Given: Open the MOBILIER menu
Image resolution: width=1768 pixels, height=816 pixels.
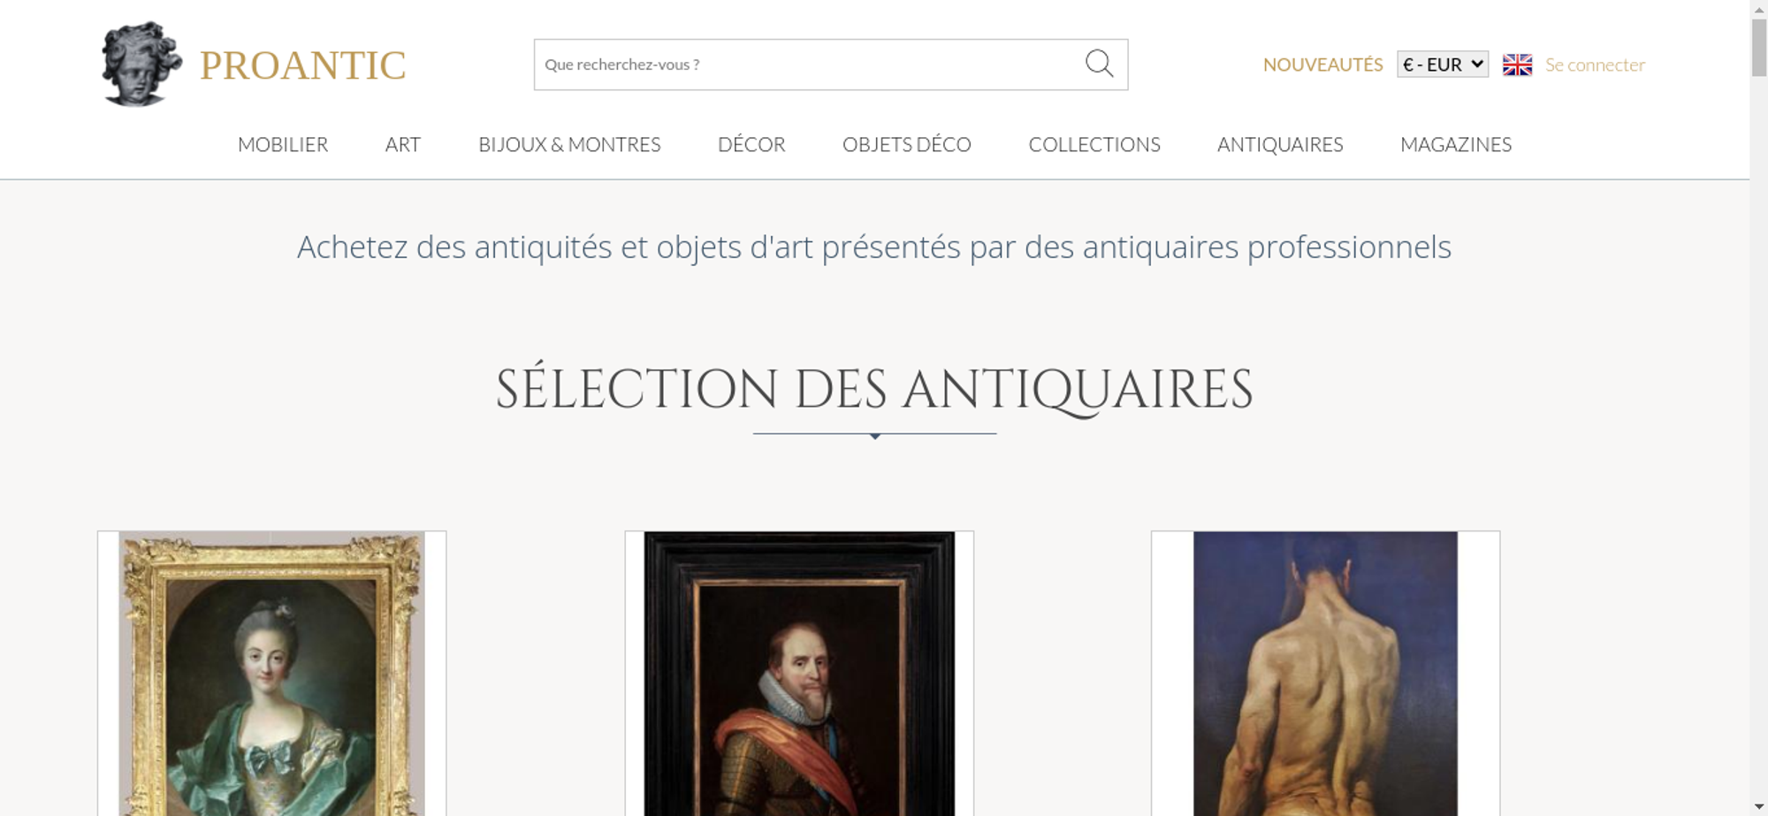Looking at the screenshot, I should (283, 144).
